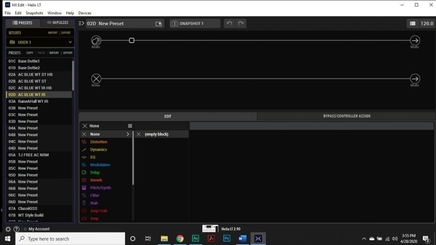Click presets COPY button
Screen dimensions: 436x245
tap(30, 53)
